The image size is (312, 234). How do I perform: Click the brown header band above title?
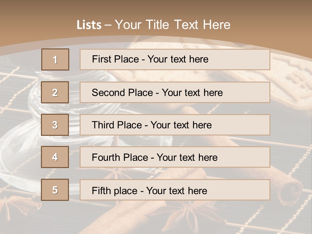coord(156,8)
